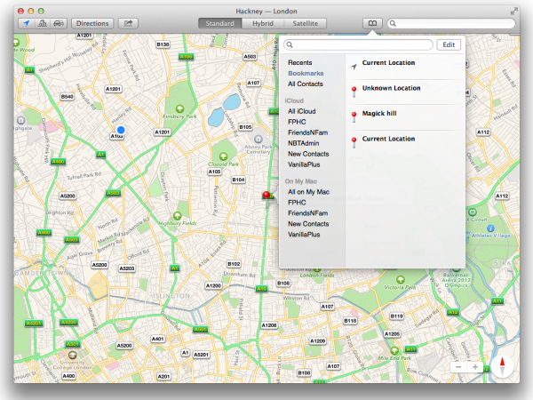The image size is (533, 400).
Task: Select Recents in the popover sidebar
Action: tap(300, 62)
